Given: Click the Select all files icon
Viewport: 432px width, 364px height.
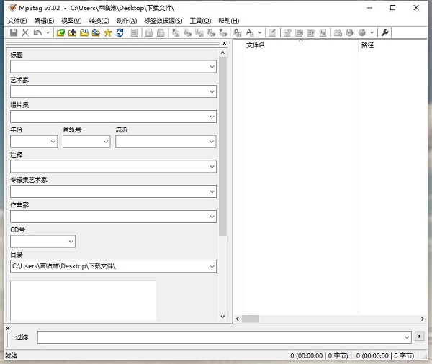Looking at the screenshot, I should click(134, 32).
